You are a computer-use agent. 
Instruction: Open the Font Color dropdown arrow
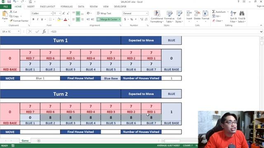pos(68,19)
